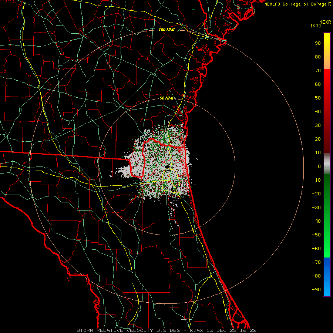Click the STORM RELATIVE VELOCITY product title
333x333 pixels.
[115, 330]
